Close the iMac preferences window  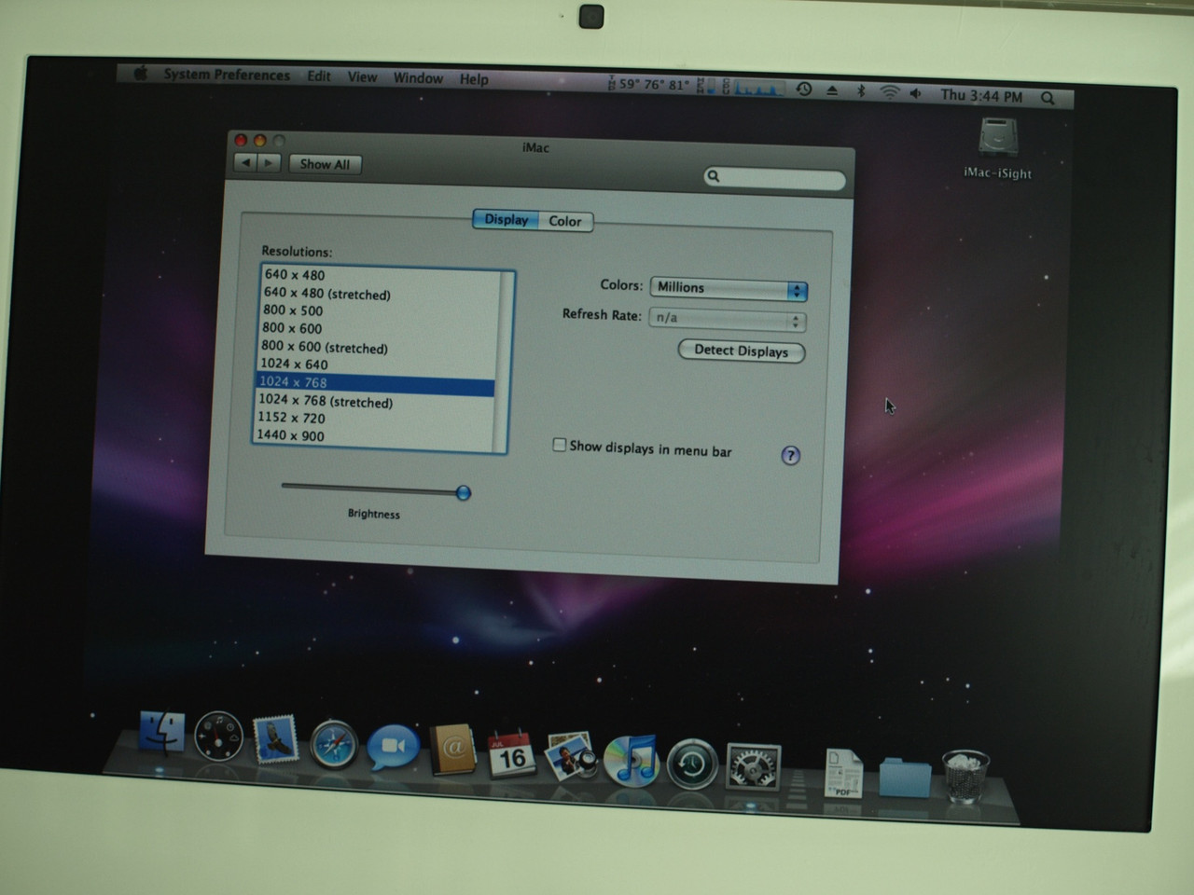241,140
